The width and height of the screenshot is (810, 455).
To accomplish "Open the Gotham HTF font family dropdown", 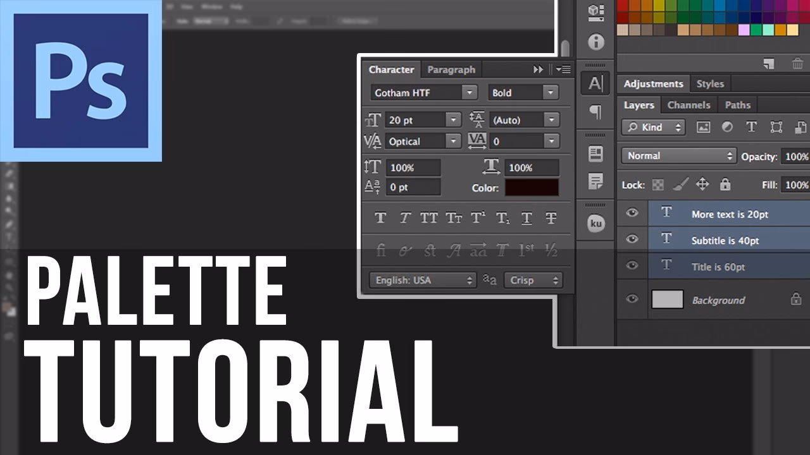I will [470, 92].
